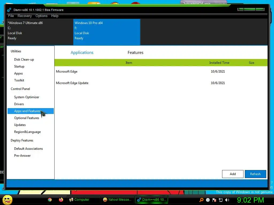Open the smiley Start button

[7, 200]
